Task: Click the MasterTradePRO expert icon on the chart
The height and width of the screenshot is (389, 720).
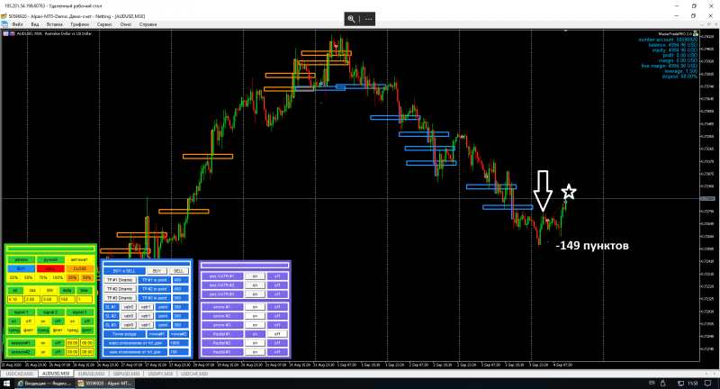Action: click(x=696, y=34)
